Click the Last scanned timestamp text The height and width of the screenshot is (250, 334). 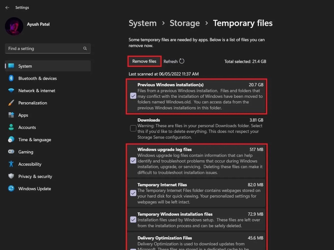164,74
